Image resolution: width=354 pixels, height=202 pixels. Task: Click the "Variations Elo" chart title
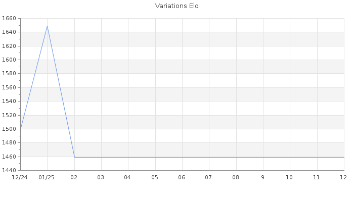176,6
